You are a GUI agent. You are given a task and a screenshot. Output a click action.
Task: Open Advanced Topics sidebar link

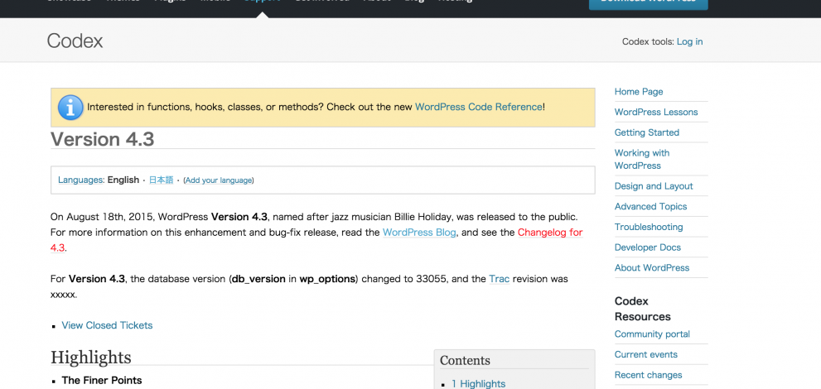pos(651,207)
